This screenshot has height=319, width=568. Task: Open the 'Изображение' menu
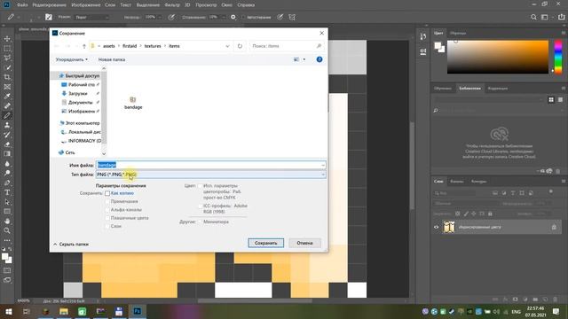pyautogui.click(x=86, y=5)
